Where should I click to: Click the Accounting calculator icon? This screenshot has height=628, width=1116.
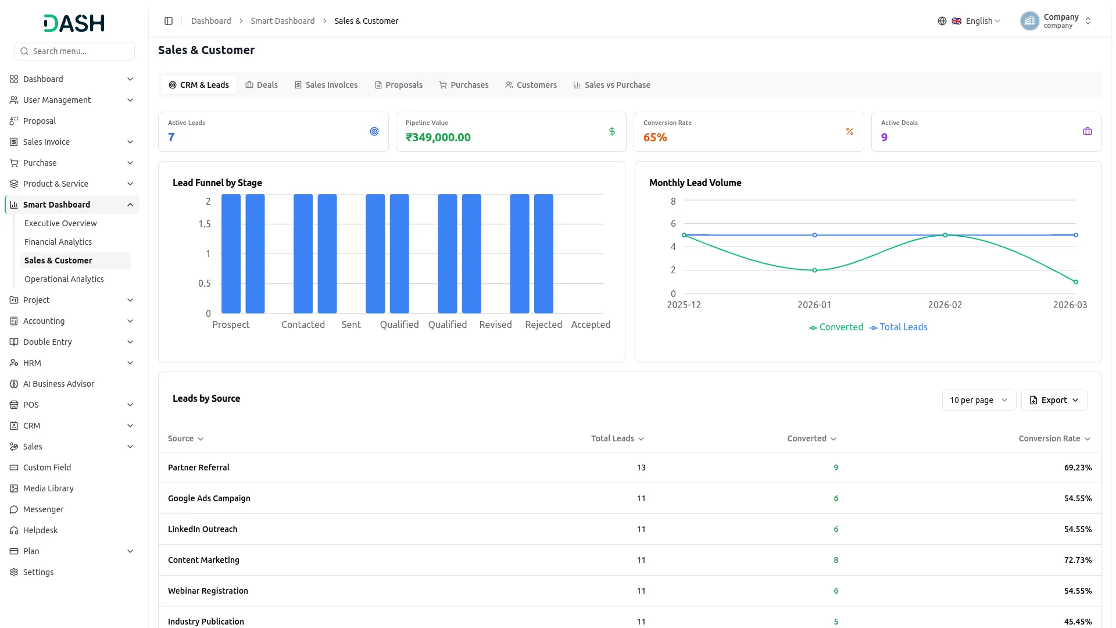[14, 321]
